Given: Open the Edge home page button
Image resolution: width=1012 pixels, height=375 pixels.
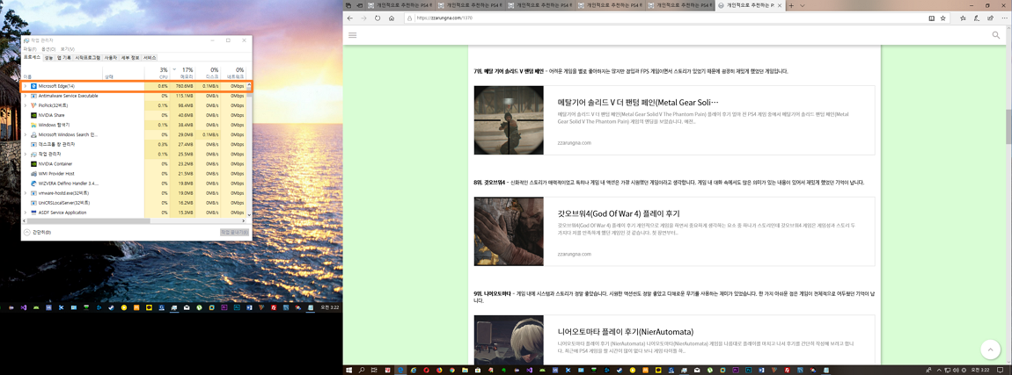Looking at the screenshot, I should [391, 18].
